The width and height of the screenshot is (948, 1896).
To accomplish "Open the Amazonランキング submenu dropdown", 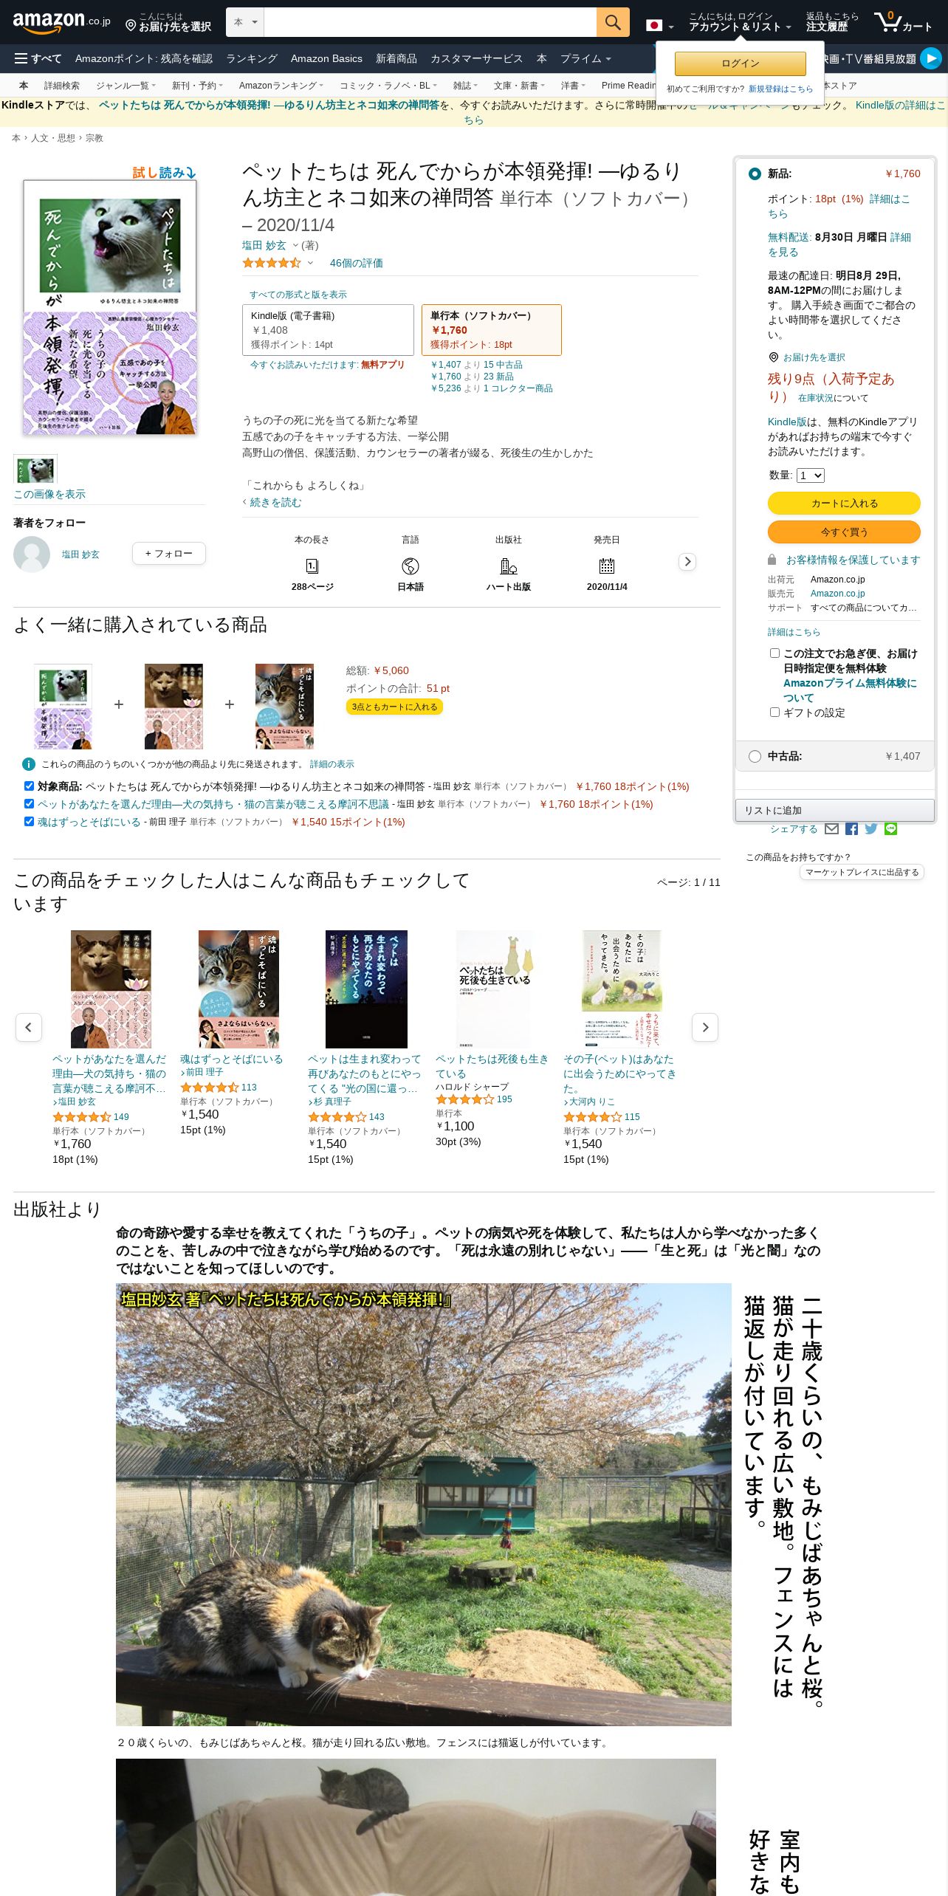I will point(281,86).
